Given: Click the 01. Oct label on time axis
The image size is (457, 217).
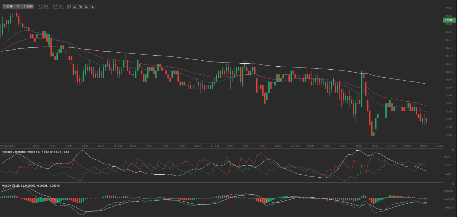Looking at the screenshot, I should tap(392, 146).
